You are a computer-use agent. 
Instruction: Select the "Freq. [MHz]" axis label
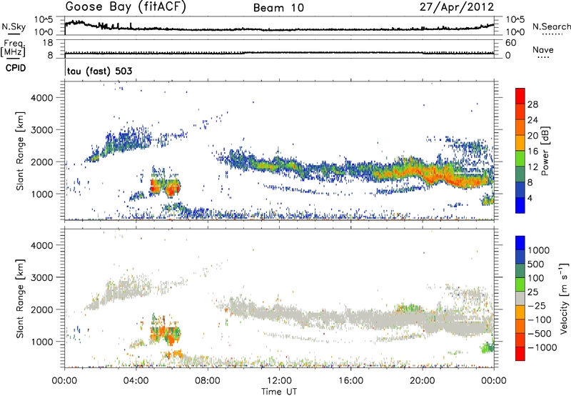tap(13, 49)
